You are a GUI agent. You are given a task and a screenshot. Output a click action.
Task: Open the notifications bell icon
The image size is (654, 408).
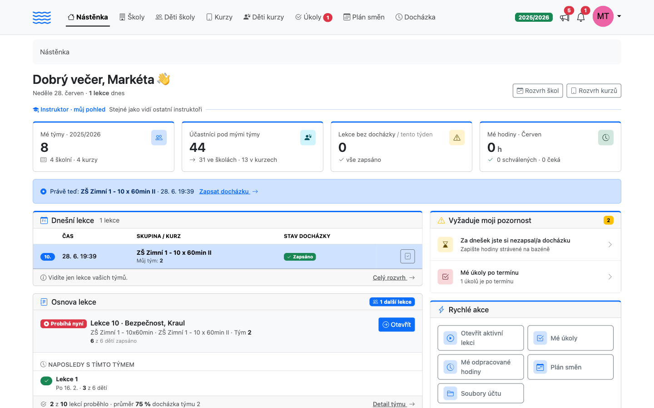(x=581, y=18)
